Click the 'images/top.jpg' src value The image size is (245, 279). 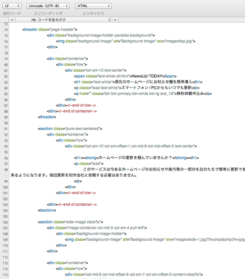click(178, 41)
